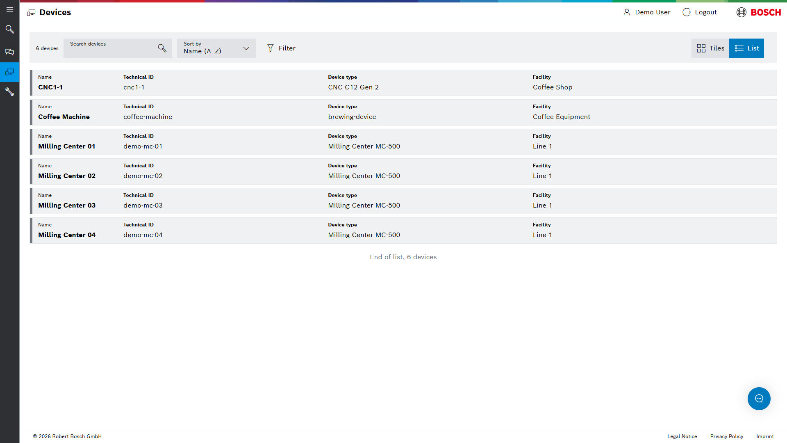Open the CNC1-1 device row
The image size is (787, 443).
tap(403, 83)
